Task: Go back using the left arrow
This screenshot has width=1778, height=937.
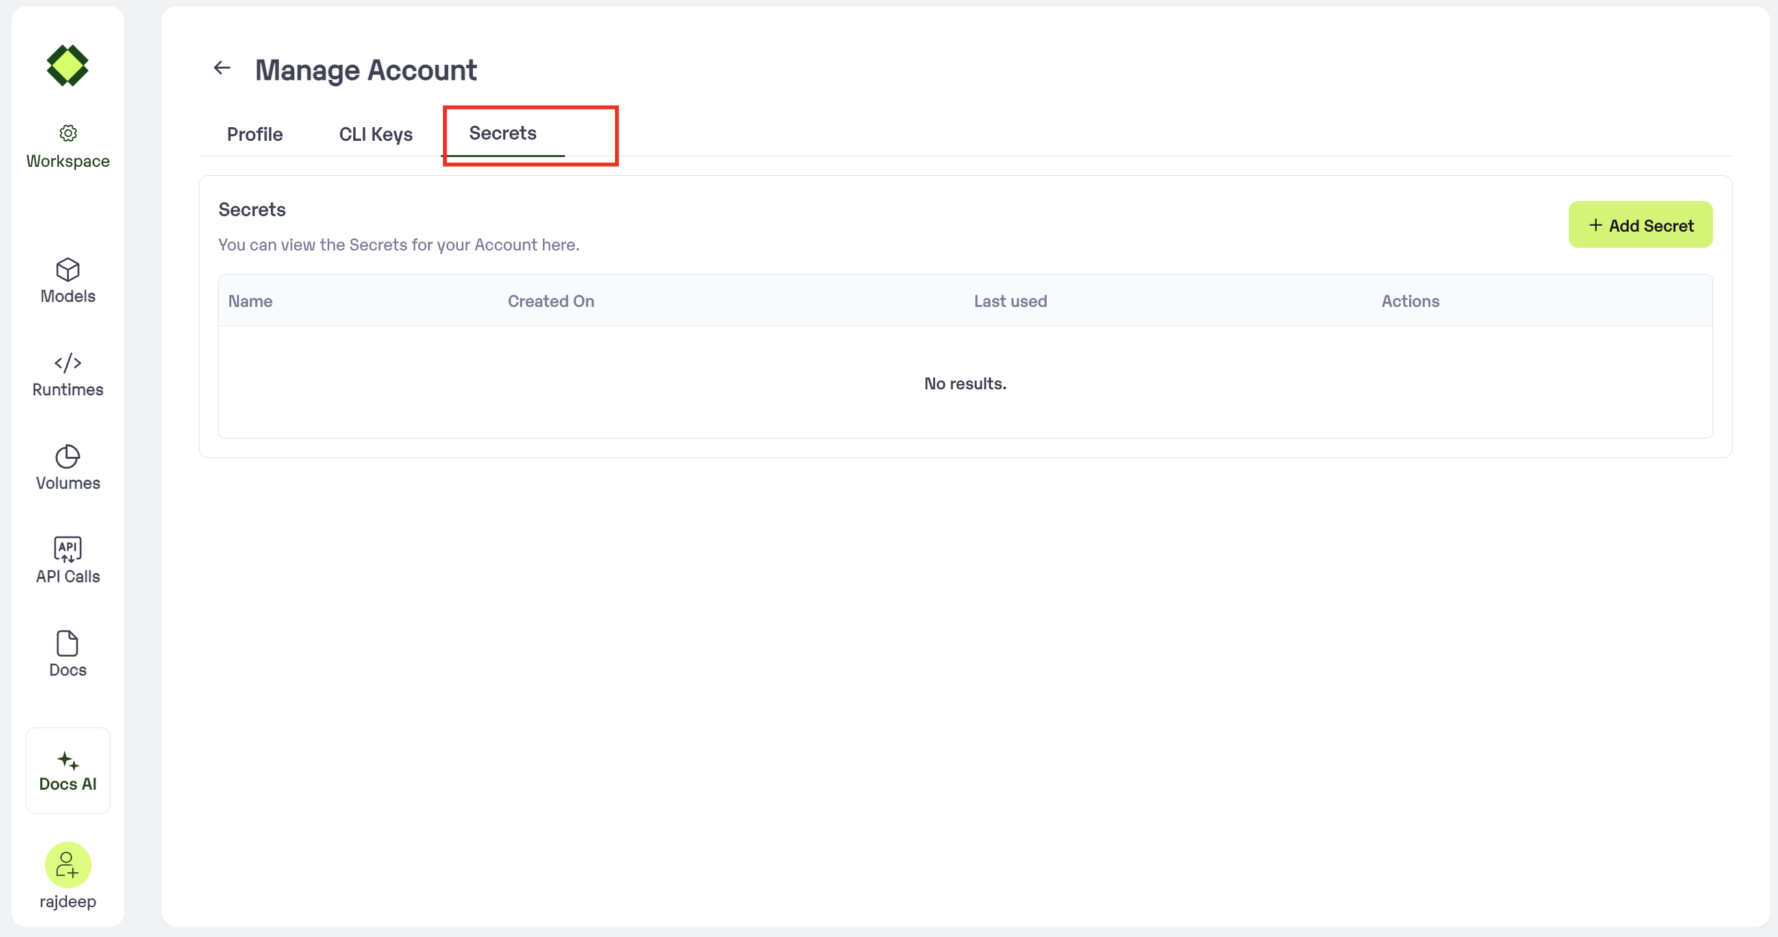Action: click(x=221, y=67)
